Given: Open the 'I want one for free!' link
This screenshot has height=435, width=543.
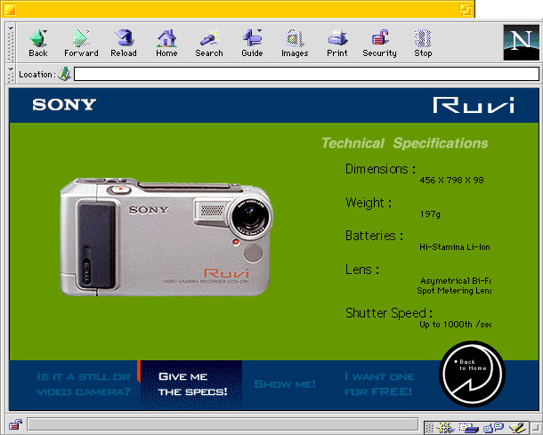Looking at the screenshot, I should (x=379, y=384).
